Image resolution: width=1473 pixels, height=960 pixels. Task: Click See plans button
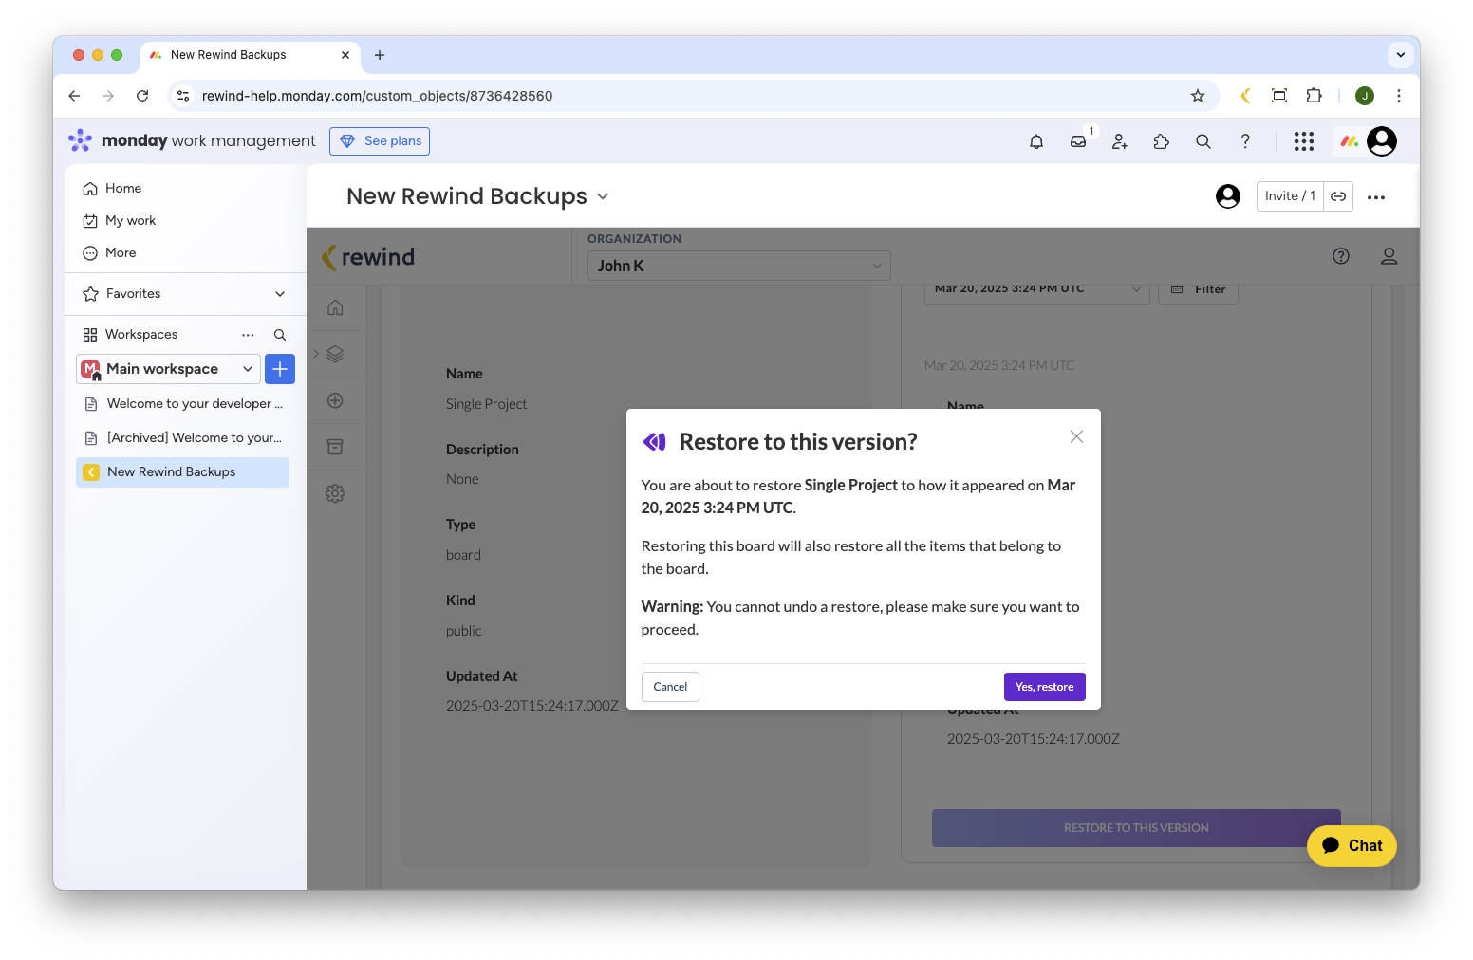coord(380,141)
